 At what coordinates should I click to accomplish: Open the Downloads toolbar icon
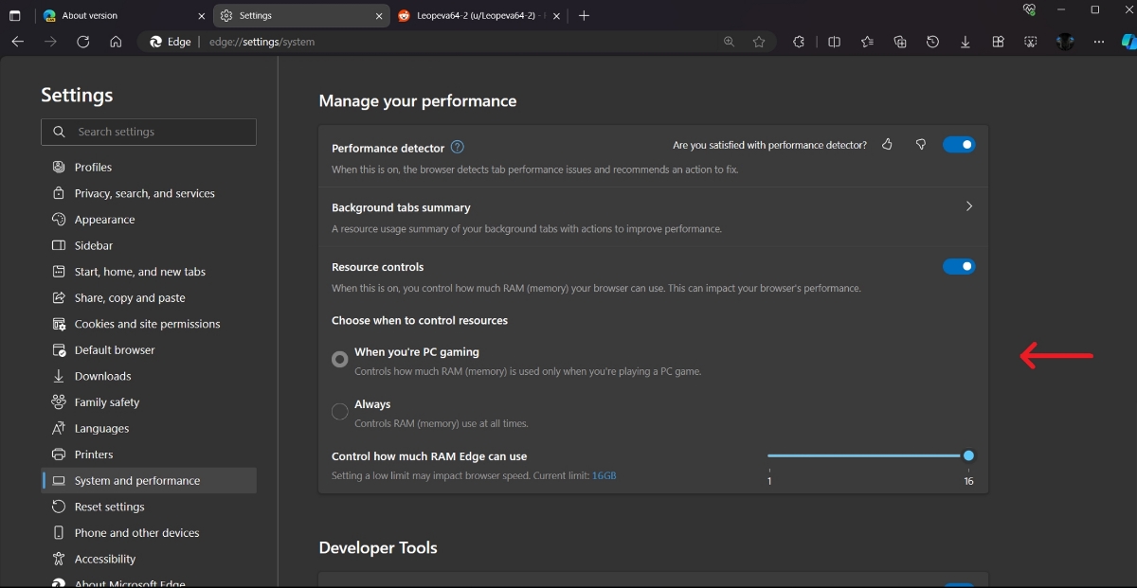pos(966,42)
